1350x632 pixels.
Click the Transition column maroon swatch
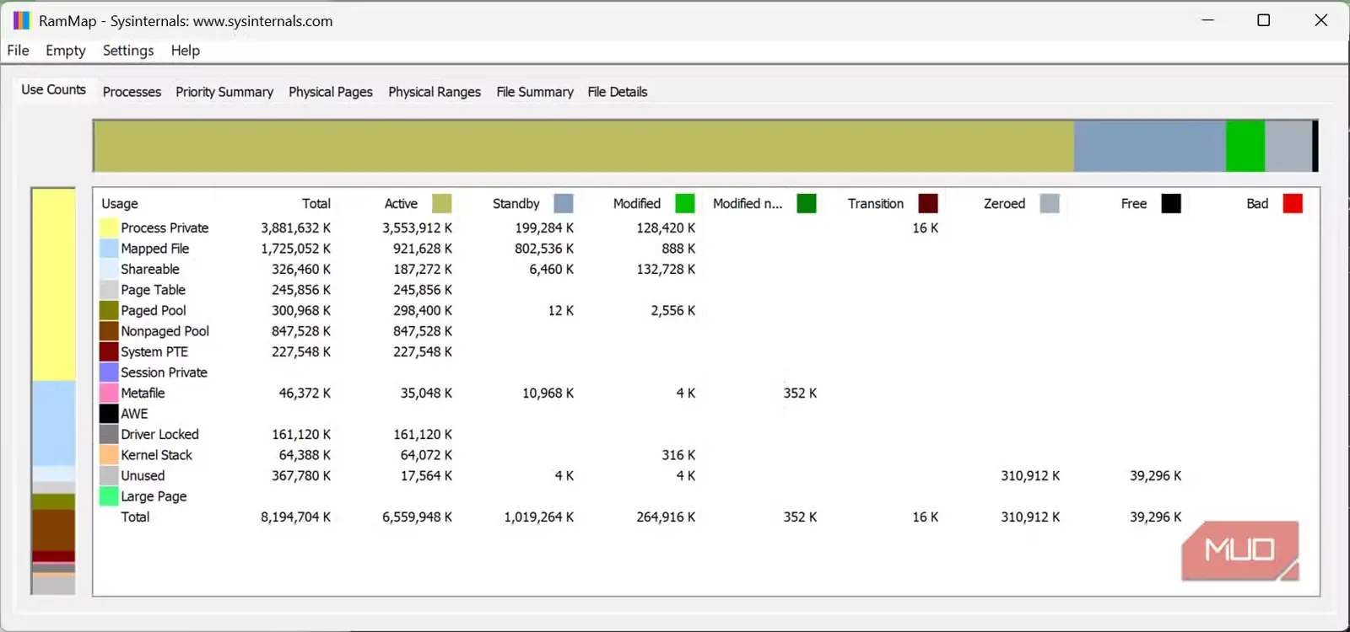(x=928, y=203)
